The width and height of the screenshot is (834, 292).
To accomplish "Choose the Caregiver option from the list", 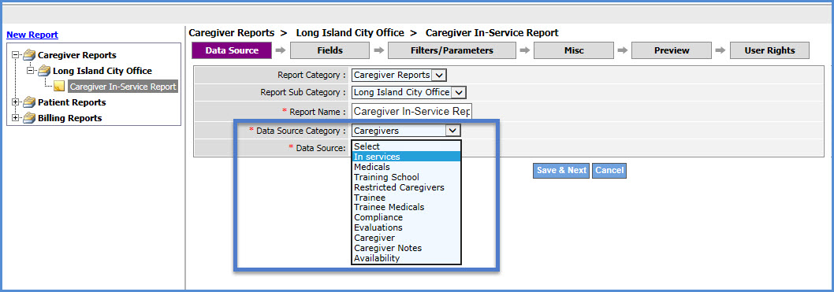I will point(407,238).
